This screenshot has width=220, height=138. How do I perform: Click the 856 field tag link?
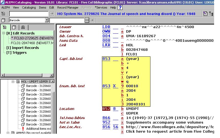pyautogui.click(x=106, y=127)
